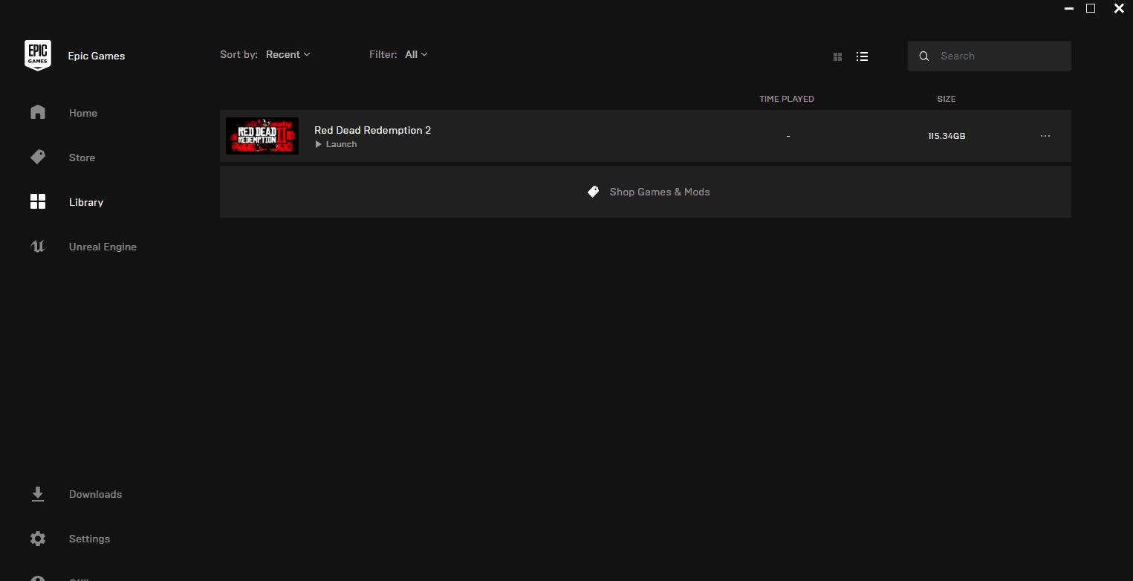Click the TIME PLAYED column header

787,99
